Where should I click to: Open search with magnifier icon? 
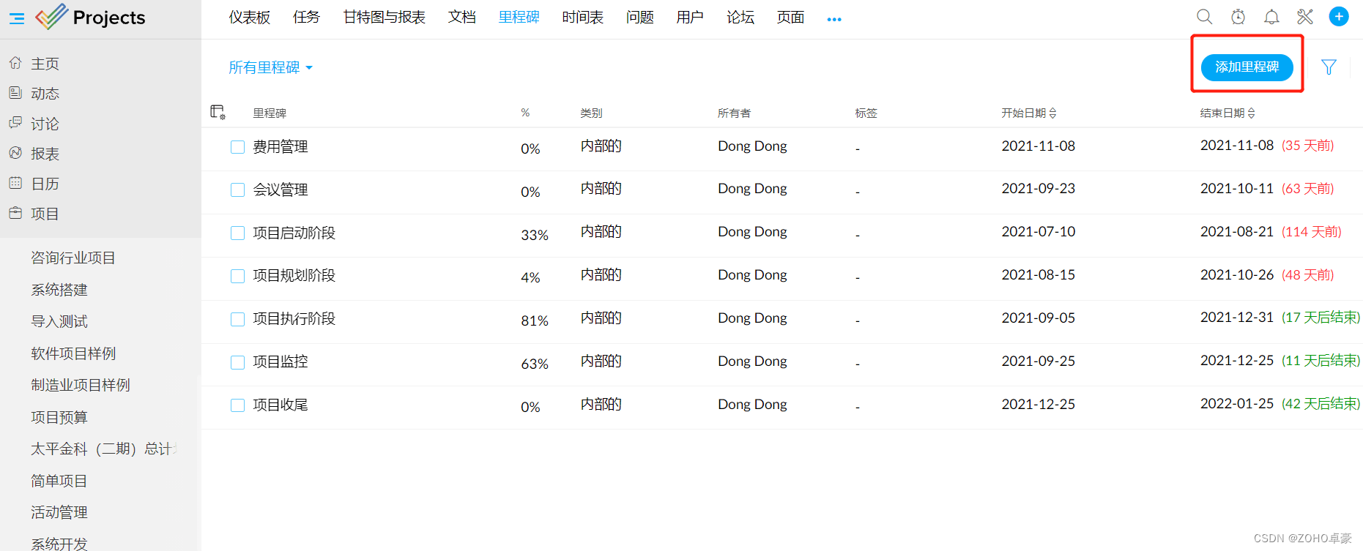click(x=1204, y=17)
